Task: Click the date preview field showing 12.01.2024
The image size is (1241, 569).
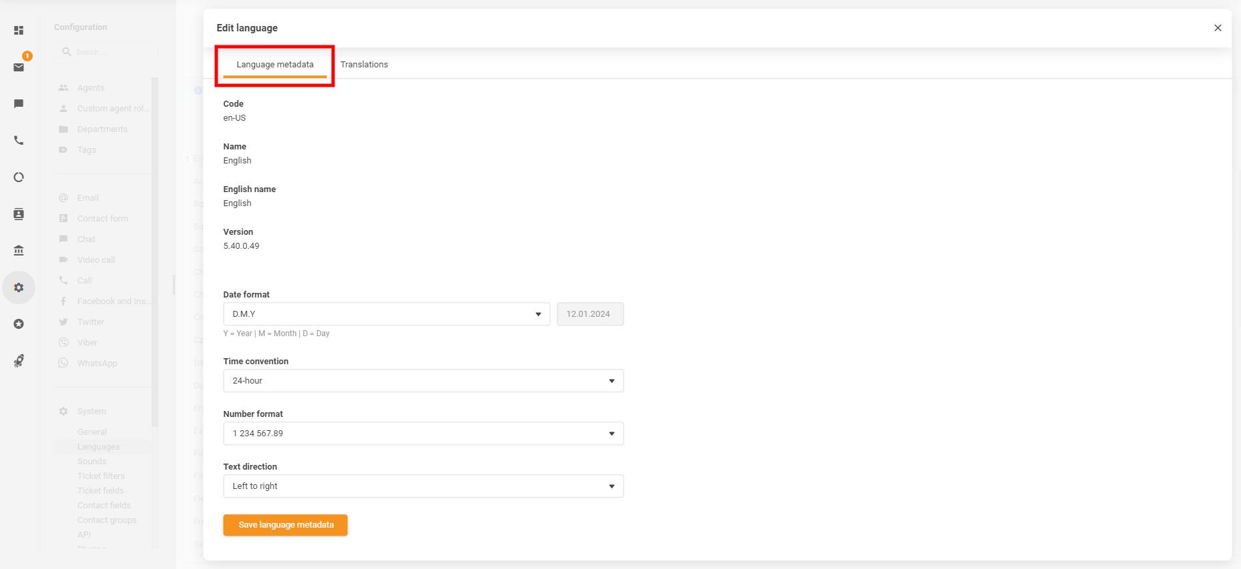Action: pyautogui.click(x=590, y=314)
